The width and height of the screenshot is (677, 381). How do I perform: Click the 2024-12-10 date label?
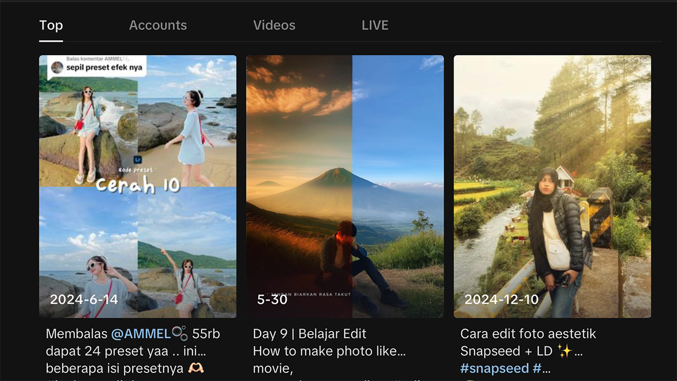502,299
